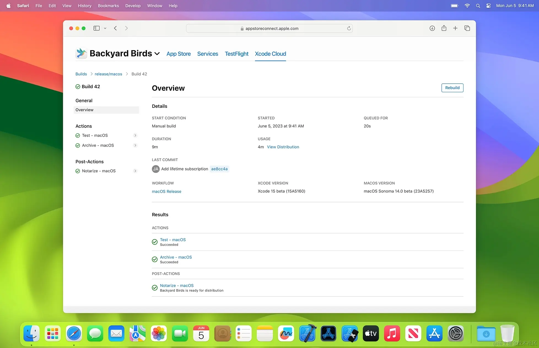539x348 pixels.
Task: Open the Backyard Birds app switcher dropdown
Action: point(157,54)
